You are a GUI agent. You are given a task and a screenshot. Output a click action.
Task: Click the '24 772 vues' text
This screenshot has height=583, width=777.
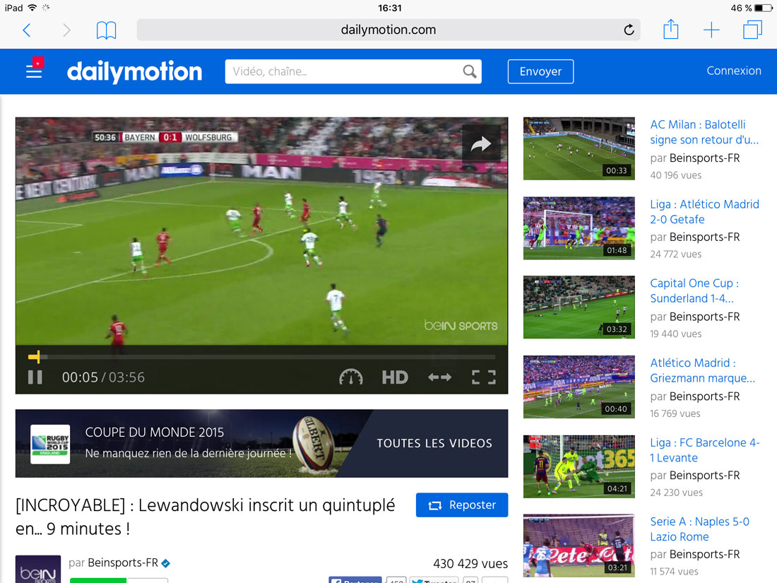pyautogui.click(x=676, y=254)
